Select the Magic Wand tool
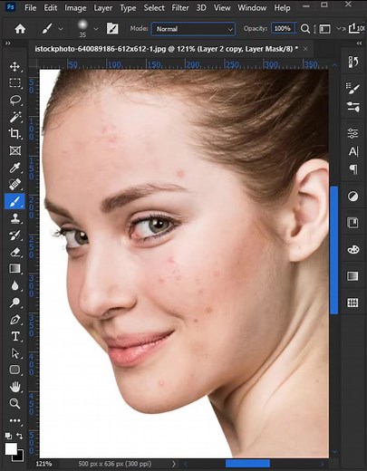 coord(14,117)
